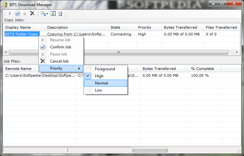Click the green refresh toolbar icon

[53, 14]
